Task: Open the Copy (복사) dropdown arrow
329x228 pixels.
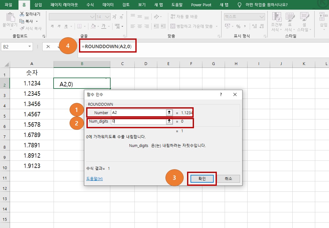Action: pos(37,21)
